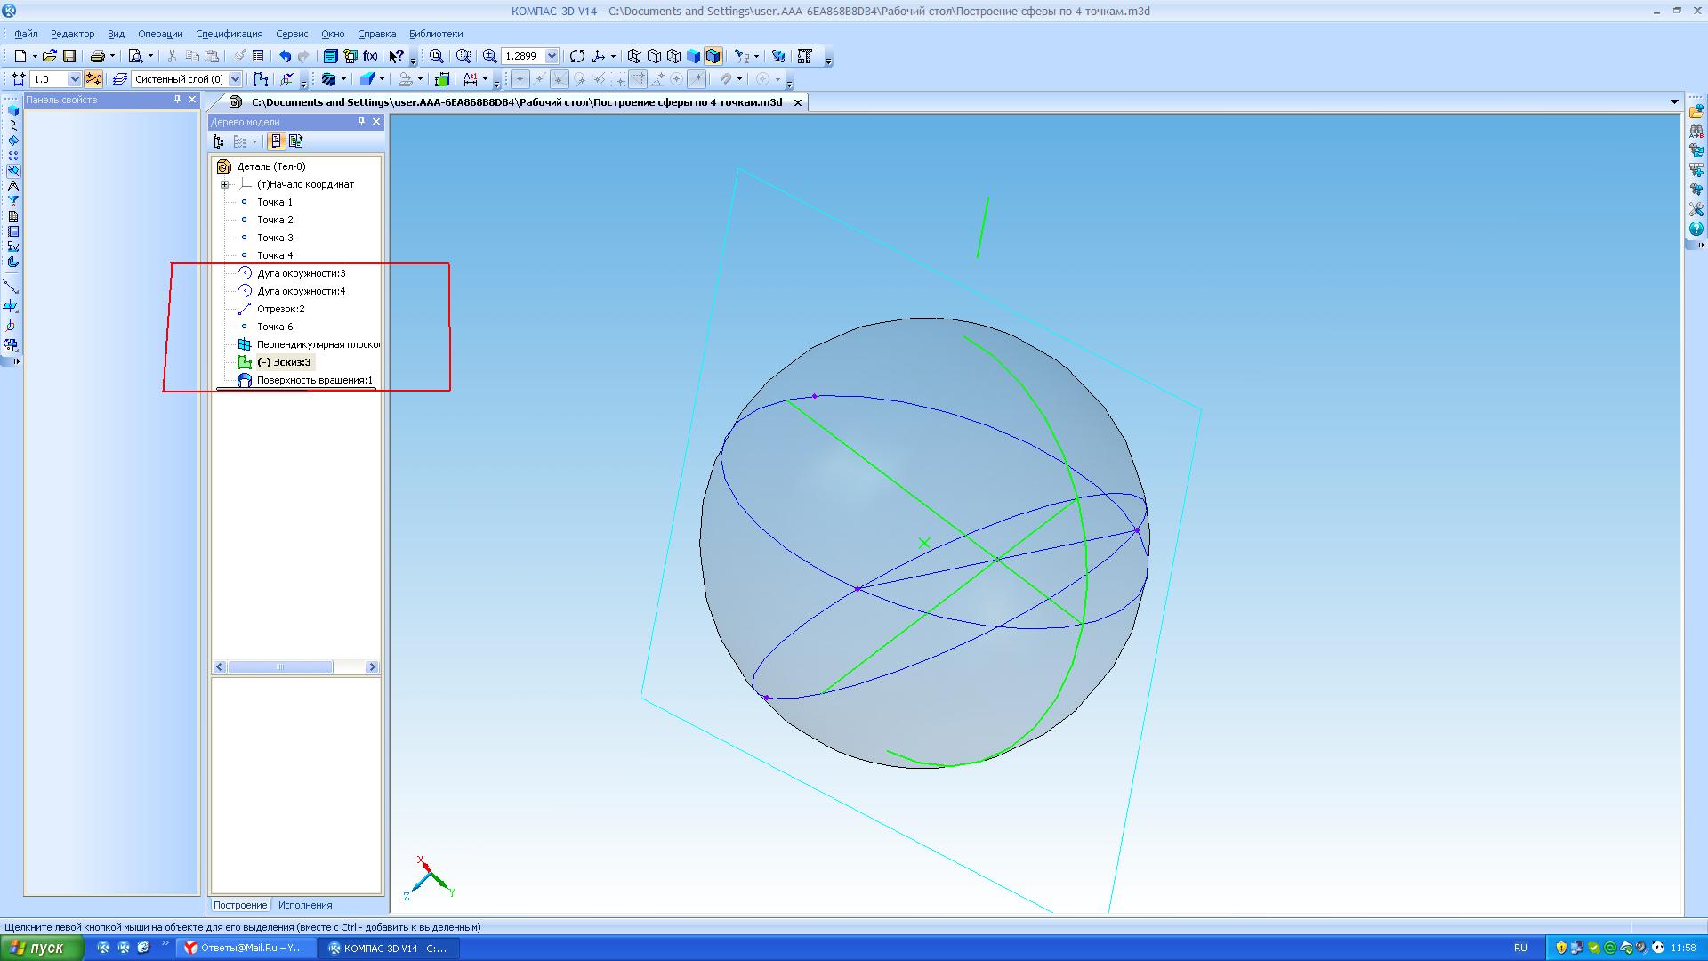Open the library manager folder icon on right
This screenshot has height=961, width=1708.
point(1696,112)
